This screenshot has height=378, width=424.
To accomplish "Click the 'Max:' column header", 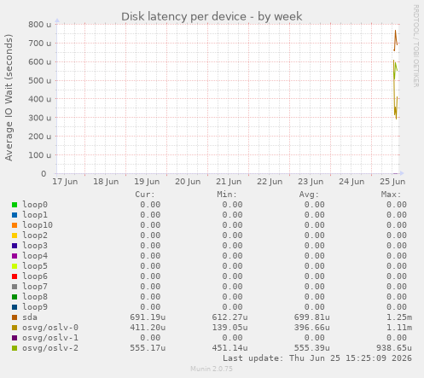I will (x=392, y=195).
